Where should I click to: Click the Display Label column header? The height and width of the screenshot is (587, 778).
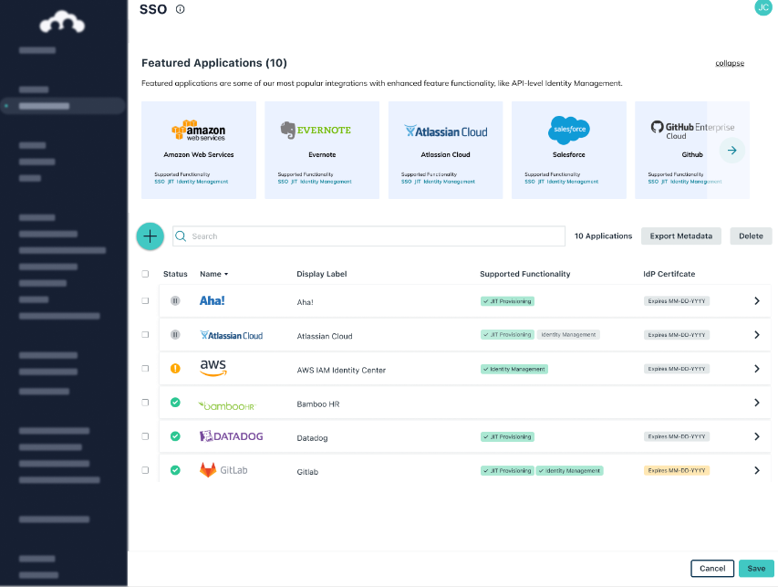[x=322, y=274]
